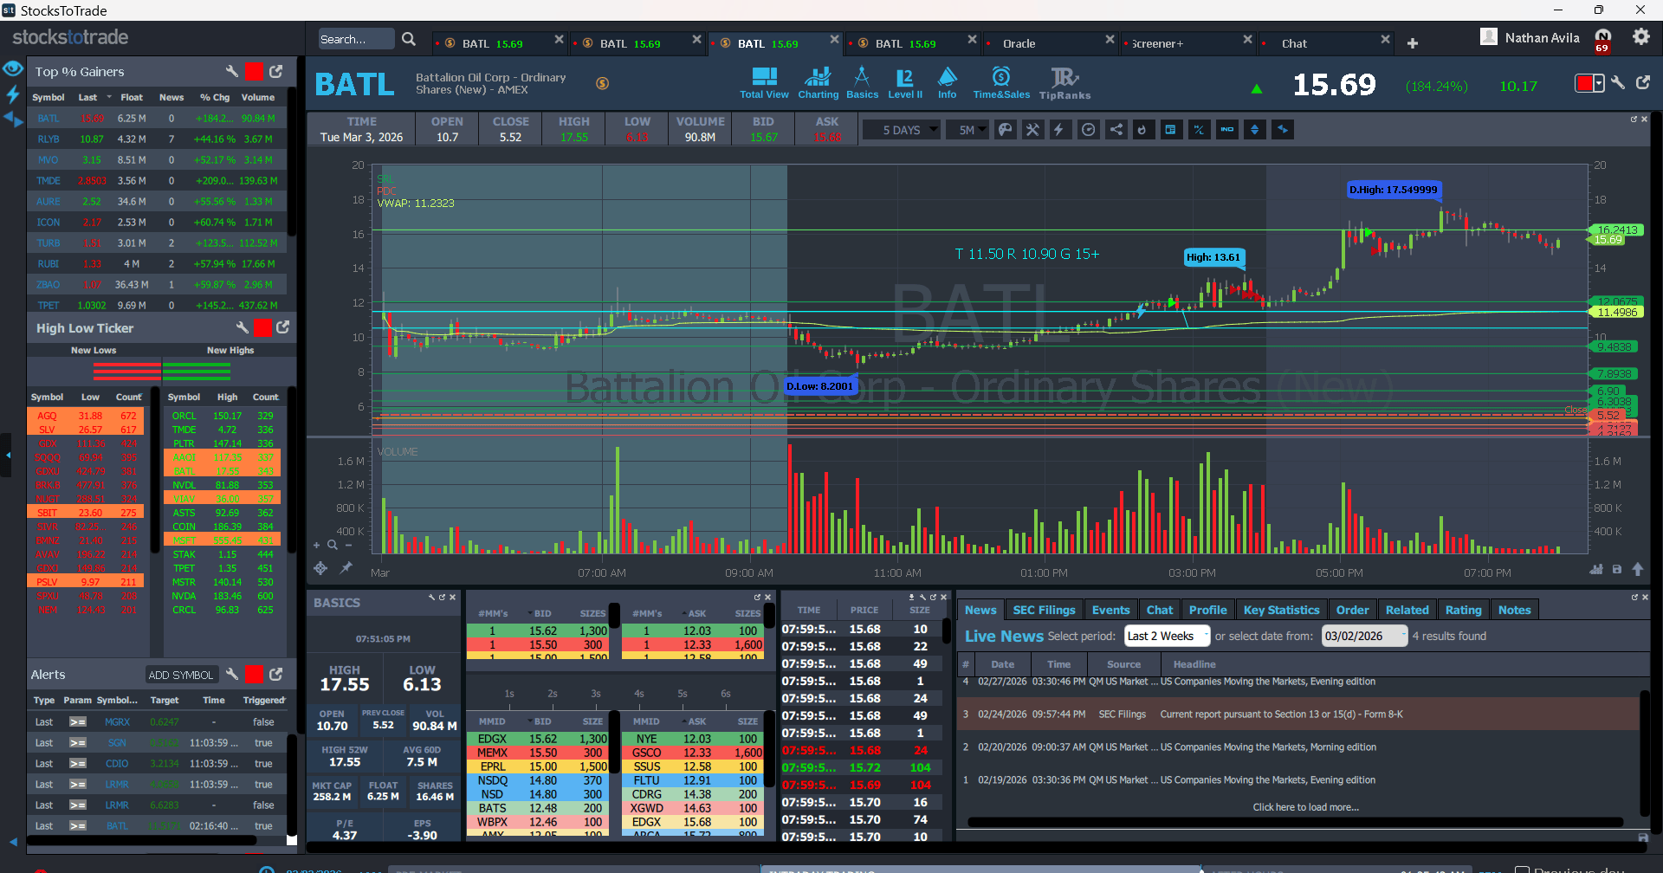
Task: Pop out the Alerts panel
Action: 276,674
